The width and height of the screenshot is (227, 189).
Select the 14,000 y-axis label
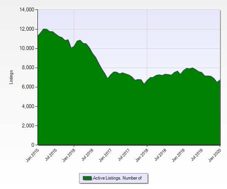tap(26, 9)
